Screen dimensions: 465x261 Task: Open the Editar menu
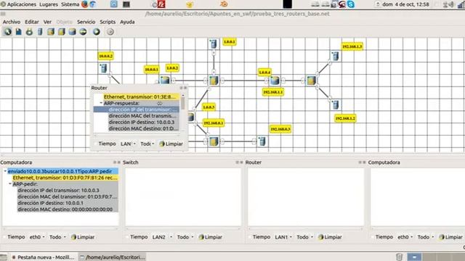tap(32, 22)
